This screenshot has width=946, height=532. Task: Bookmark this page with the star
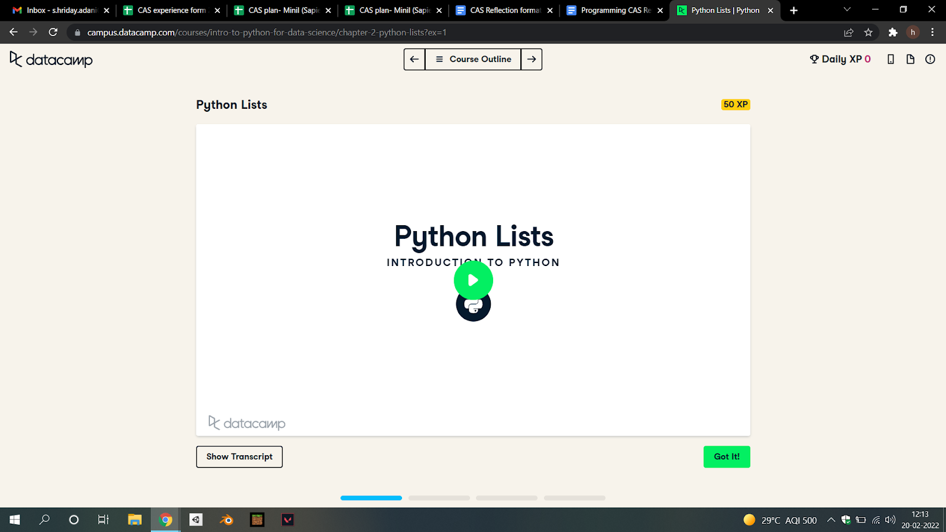coord(868,33)
